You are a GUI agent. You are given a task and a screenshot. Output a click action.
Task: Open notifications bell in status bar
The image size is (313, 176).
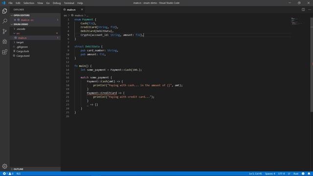tap(309, 174)
